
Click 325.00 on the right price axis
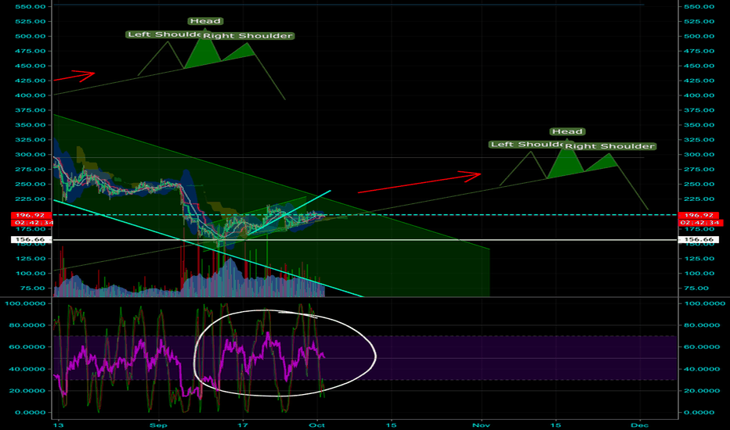[699, 140]
